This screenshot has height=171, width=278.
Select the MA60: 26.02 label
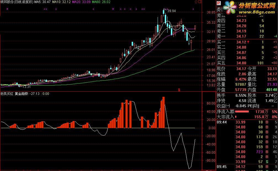click(101, 2)
